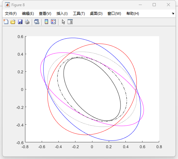Open the 编辑(E) menu
This screenshot has width=178, height=159.
click(x=28, y=14)
